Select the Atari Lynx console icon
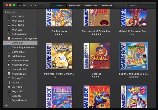Image resolution: width=158 pixels, height=110 pixels. point(9,30)
